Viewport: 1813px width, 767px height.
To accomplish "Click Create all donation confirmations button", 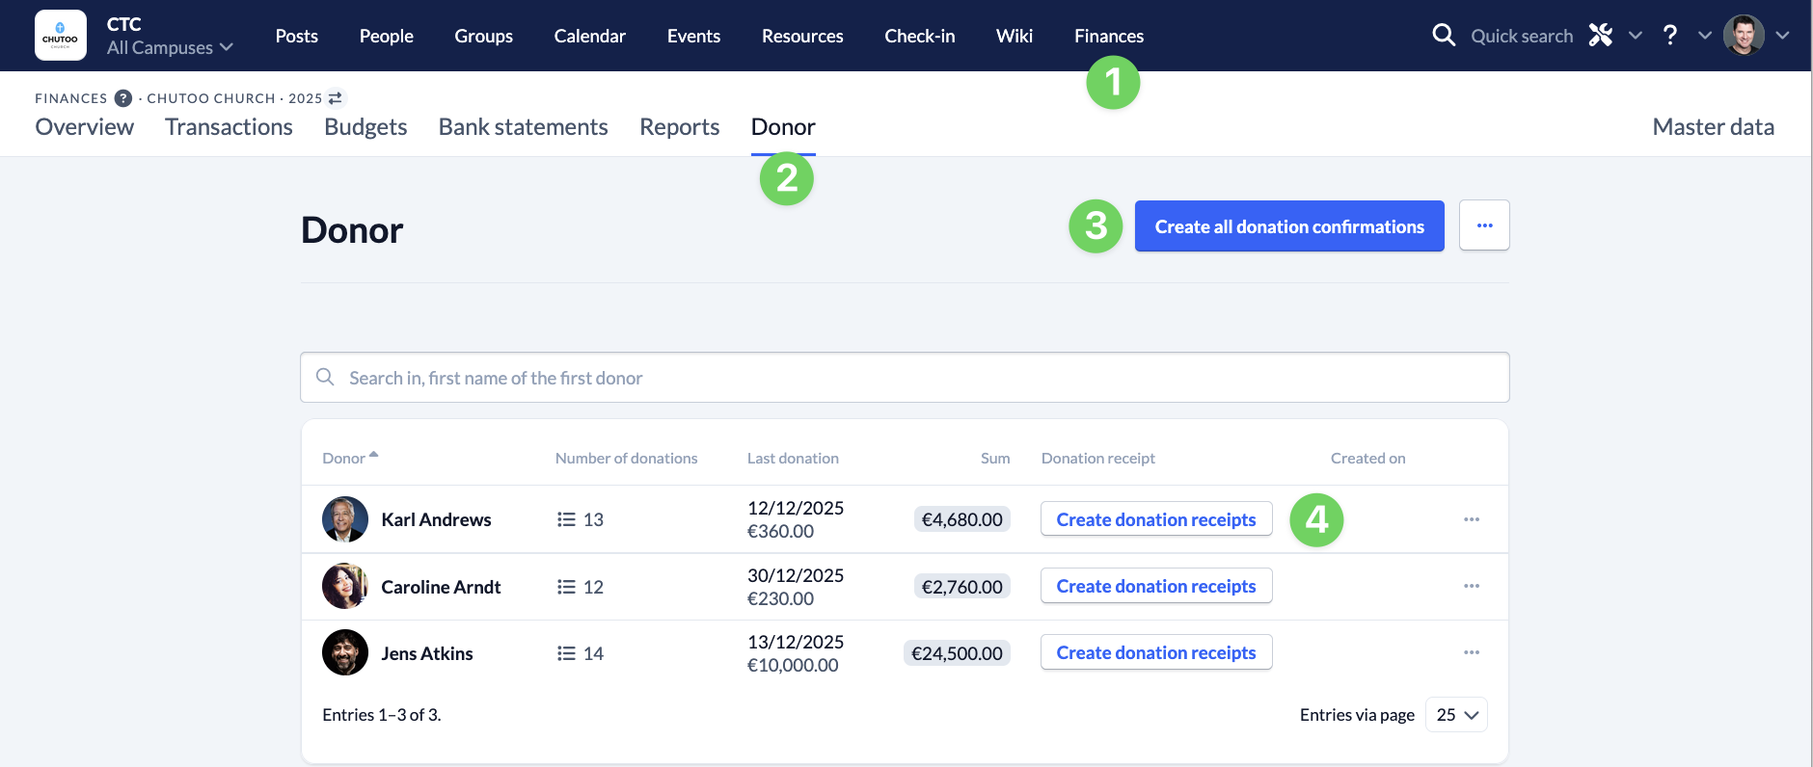I will (x=1288, y=226).
